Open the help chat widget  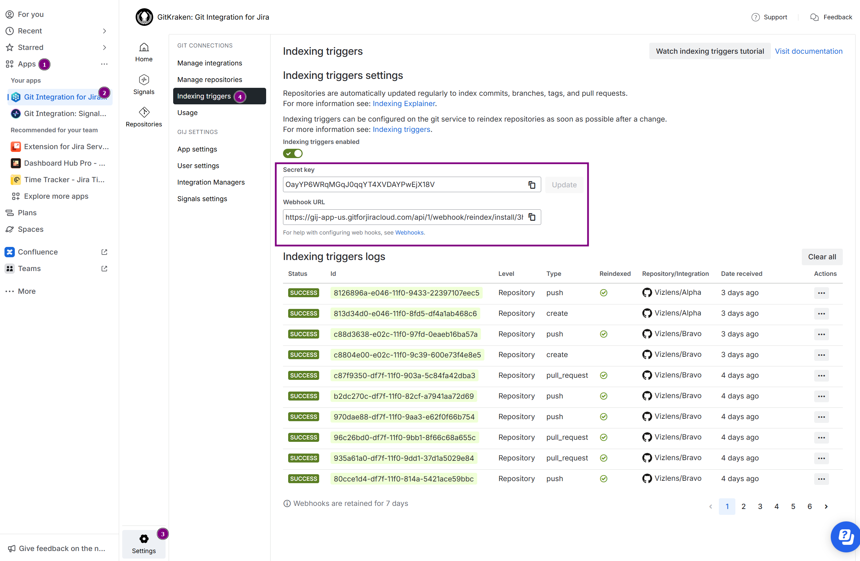[x=845, y=537]
